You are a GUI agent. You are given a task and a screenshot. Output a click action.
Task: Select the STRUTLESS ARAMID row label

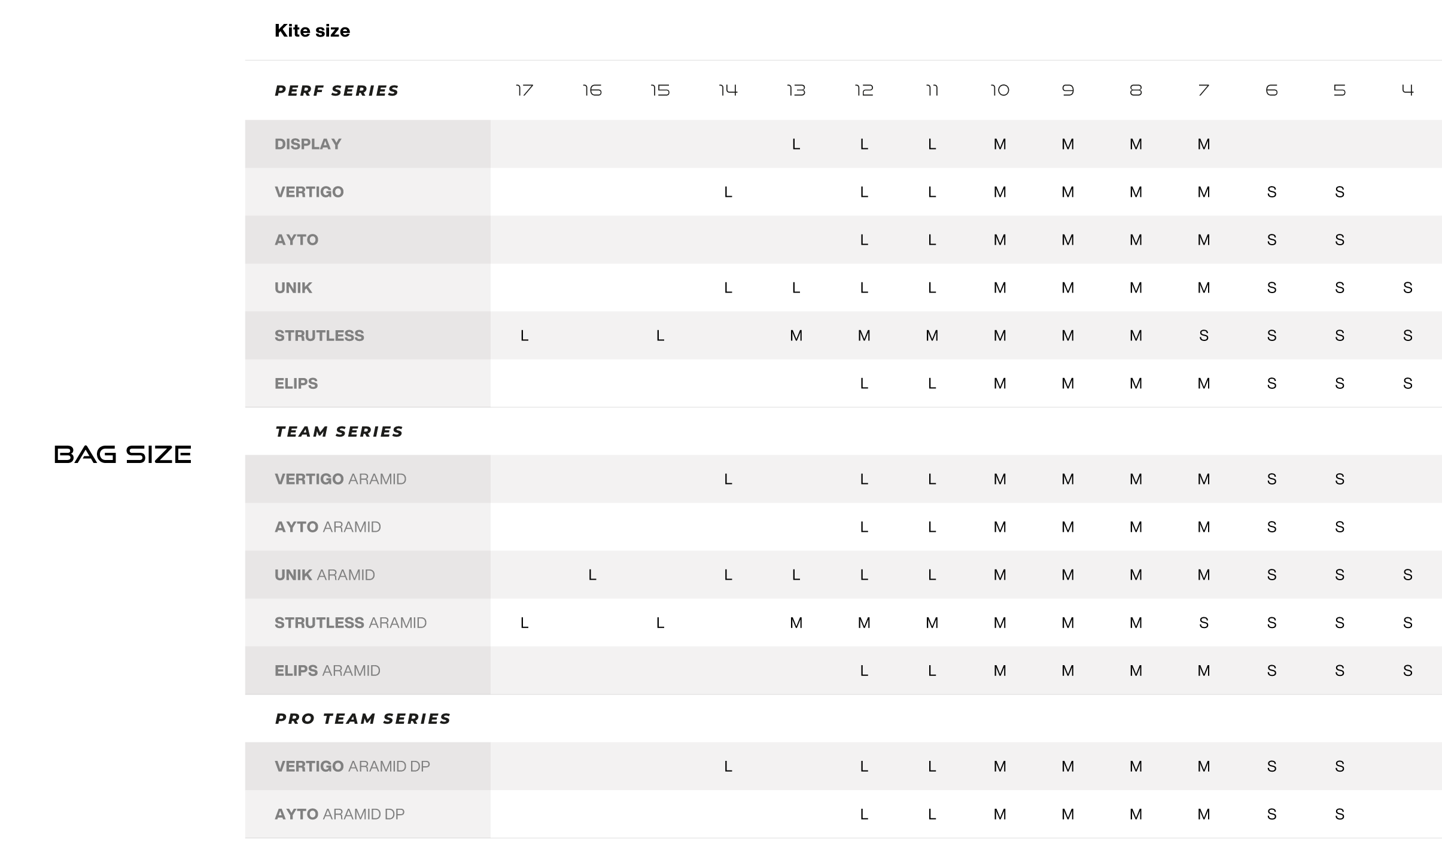(350, 623)
